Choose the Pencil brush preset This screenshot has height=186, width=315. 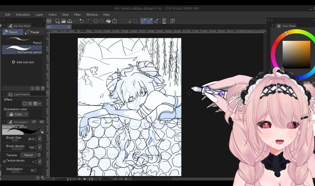22,40
